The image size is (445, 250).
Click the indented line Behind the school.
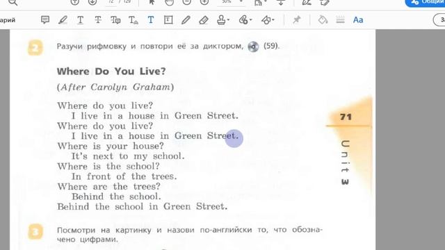pyautogui.click(x=116, y=197)
